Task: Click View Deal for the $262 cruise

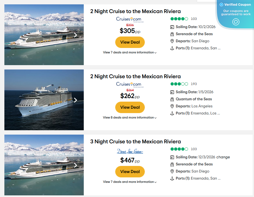Action: tap(130, 107)
